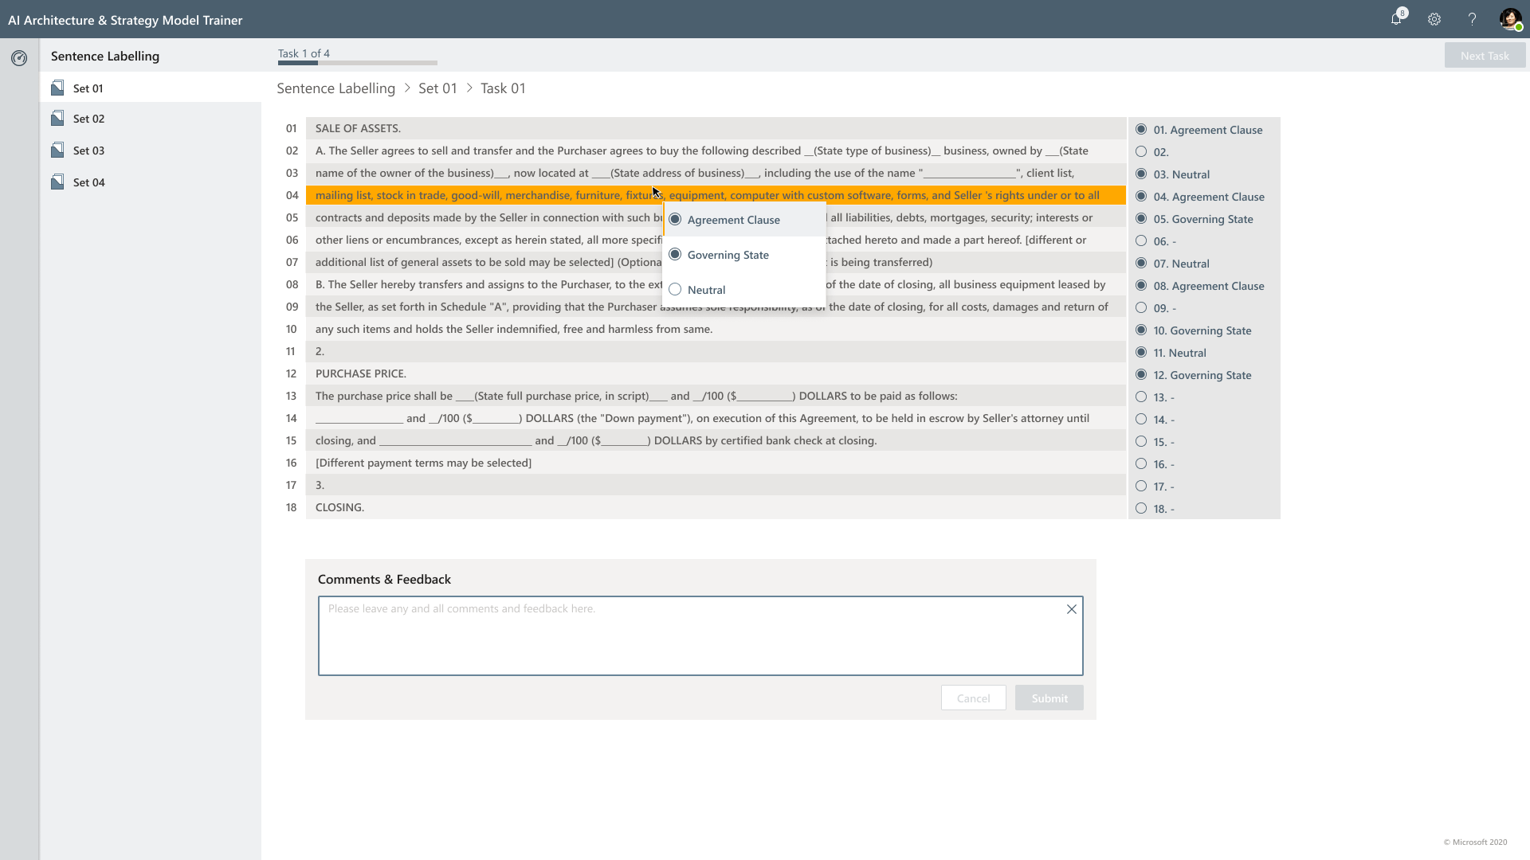The height and width of the screenshot is (860, 1530).
Task: Clear comments with the X icon
Action: 1071,609
